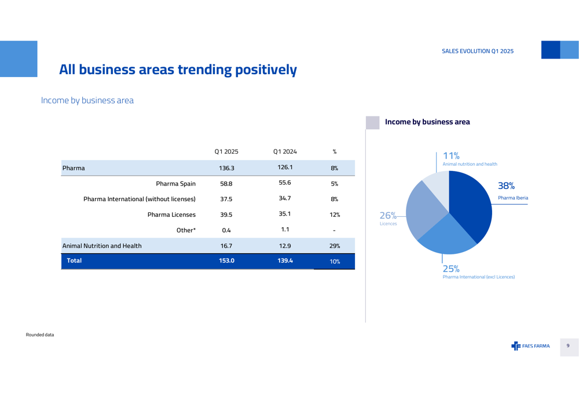This screenshot has height=397, width=579.
Task: Click the value 39.5 for Pharma Licenses
Action: point(226,215)
